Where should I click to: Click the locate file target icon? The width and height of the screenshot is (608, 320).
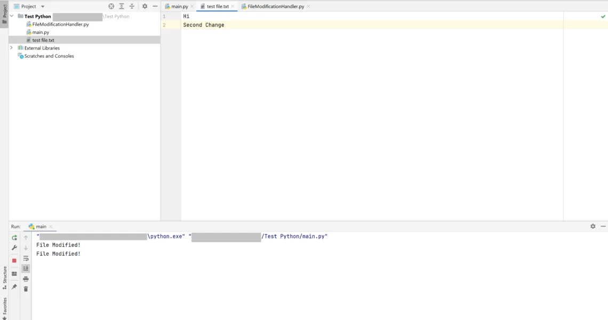[111, 6]
